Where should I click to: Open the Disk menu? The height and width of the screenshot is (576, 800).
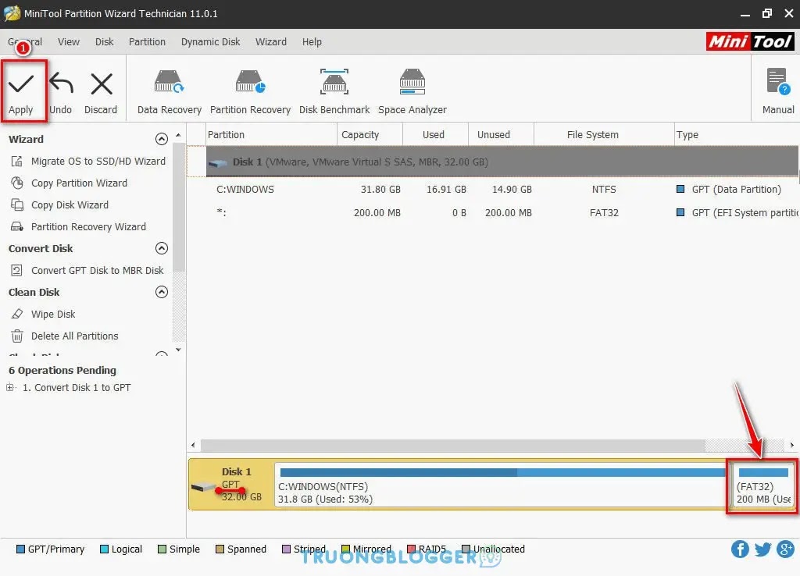(x=104, y=42)
